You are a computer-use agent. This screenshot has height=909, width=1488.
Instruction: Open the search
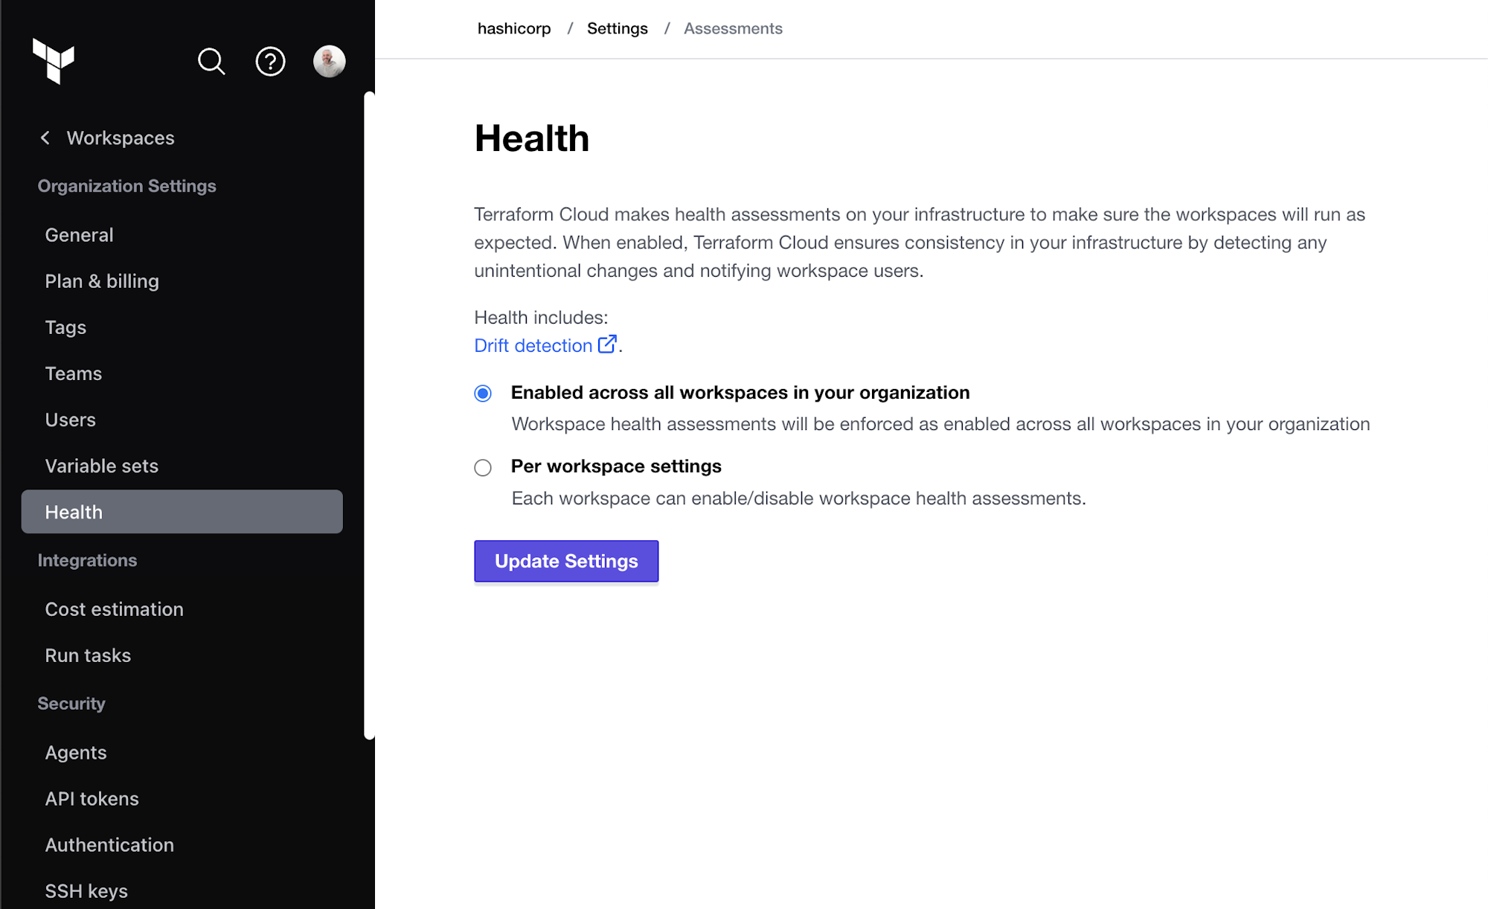click(211, 62)
